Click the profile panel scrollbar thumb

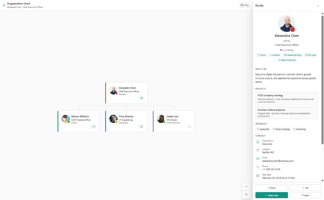click(322, 80)
